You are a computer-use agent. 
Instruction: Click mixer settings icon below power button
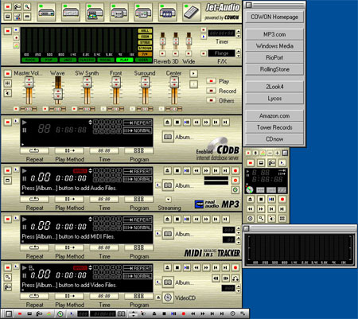tap(8, 84)
